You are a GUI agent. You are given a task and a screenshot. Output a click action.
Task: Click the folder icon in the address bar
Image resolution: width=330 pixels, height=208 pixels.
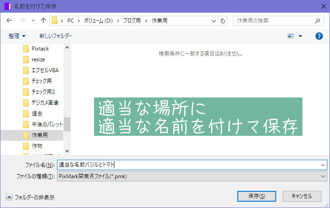coord(55,21)
